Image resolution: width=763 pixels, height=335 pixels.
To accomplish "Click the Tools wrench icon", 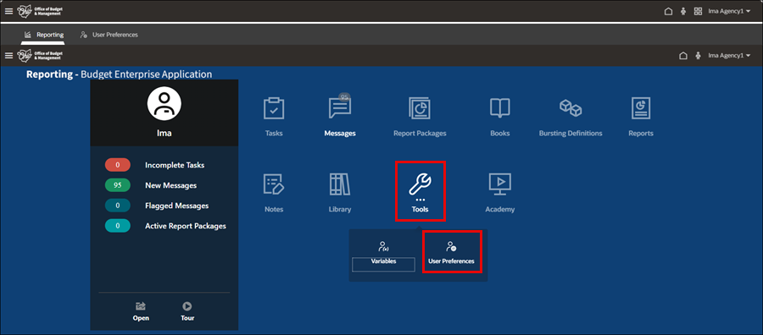I will [x=420, y=184].
